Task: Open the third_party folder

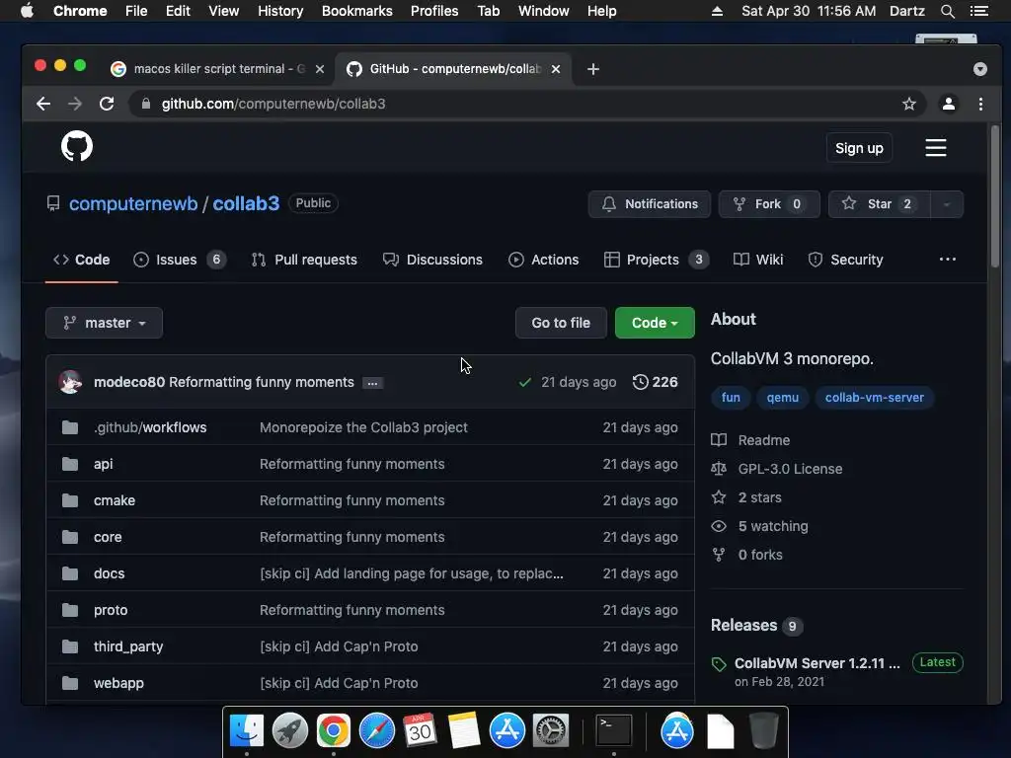Action: [128, 646]
